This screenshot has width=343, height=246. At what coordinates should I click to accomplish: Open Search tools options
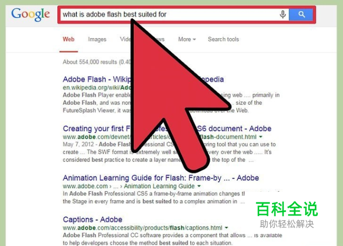pyautogui.click(x=224, y=39)
